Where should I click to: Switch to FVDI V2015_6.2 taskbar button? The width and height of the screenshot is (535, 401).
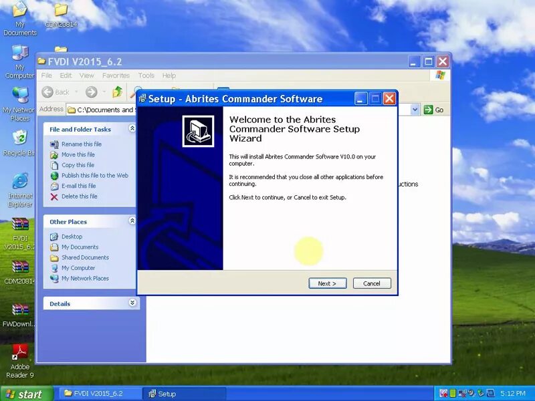[x=99, y=394]
